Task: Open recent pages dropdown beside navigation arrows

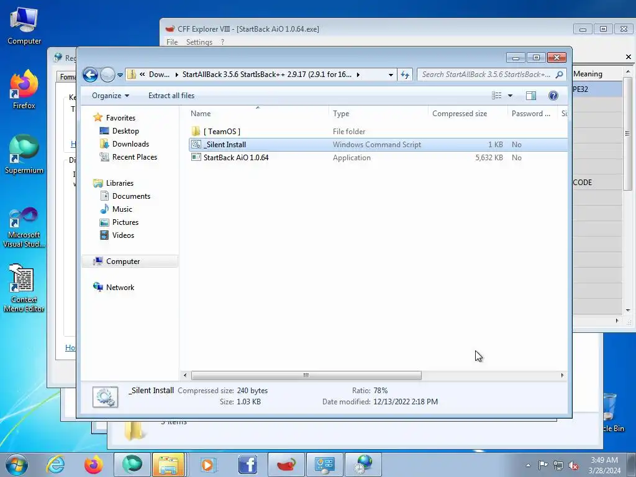Action: tap(120, 75)
